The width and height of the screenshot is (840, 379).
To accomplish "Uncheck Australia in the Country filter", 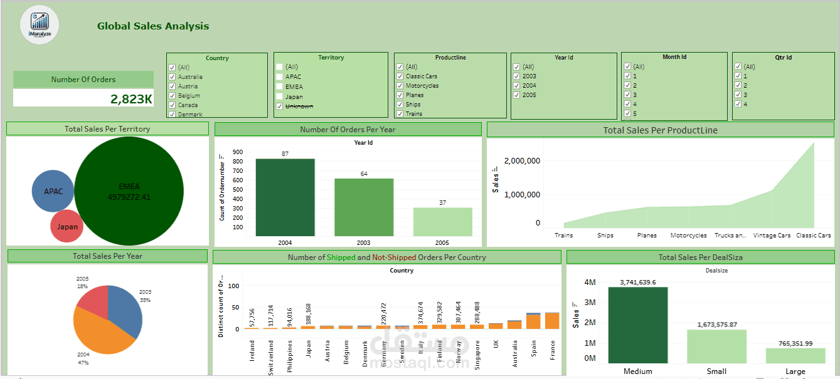I will [x=171, y=76].
